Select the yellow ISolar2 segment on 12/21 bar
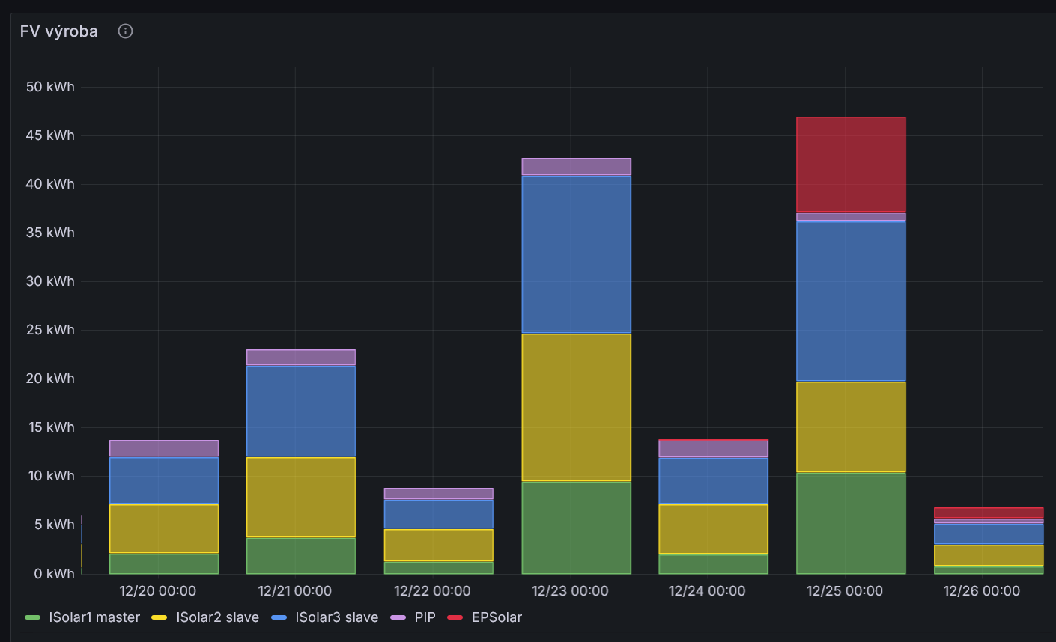Viewport: 1056px width, 642px height. click(x=301, y=498)
